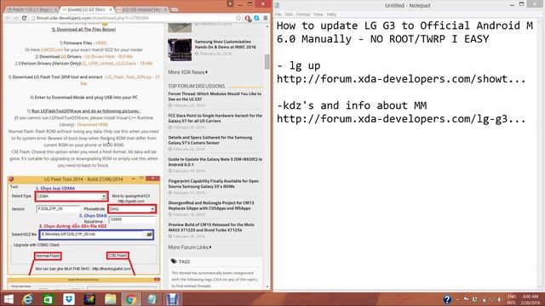Open Dropbox from taskbar

point(69,299)
